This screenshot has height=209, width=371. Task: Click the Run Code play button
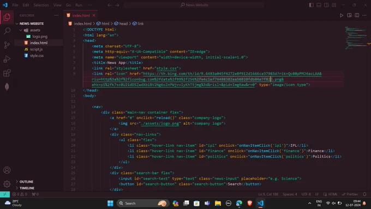342,15
